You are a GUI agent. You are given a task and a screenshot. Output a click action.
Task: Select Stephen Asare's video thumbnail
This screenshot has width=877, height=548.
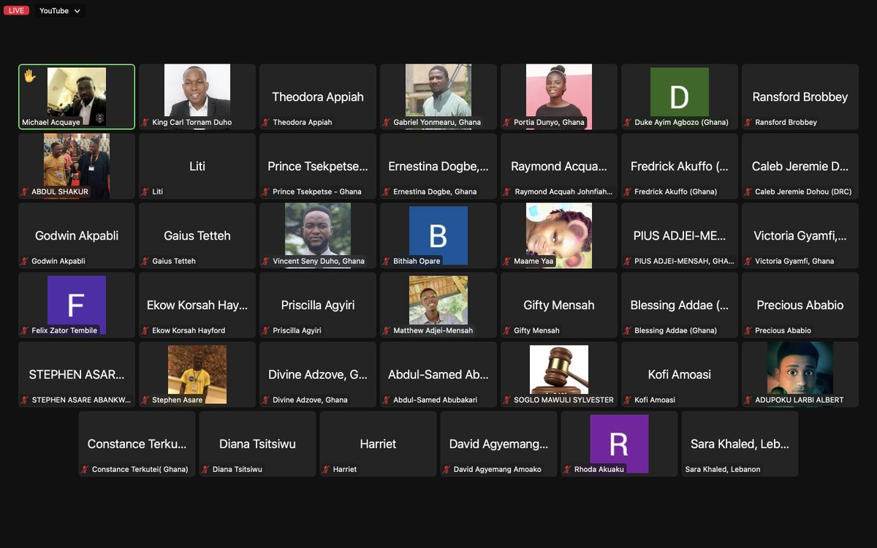pos(197,373)
